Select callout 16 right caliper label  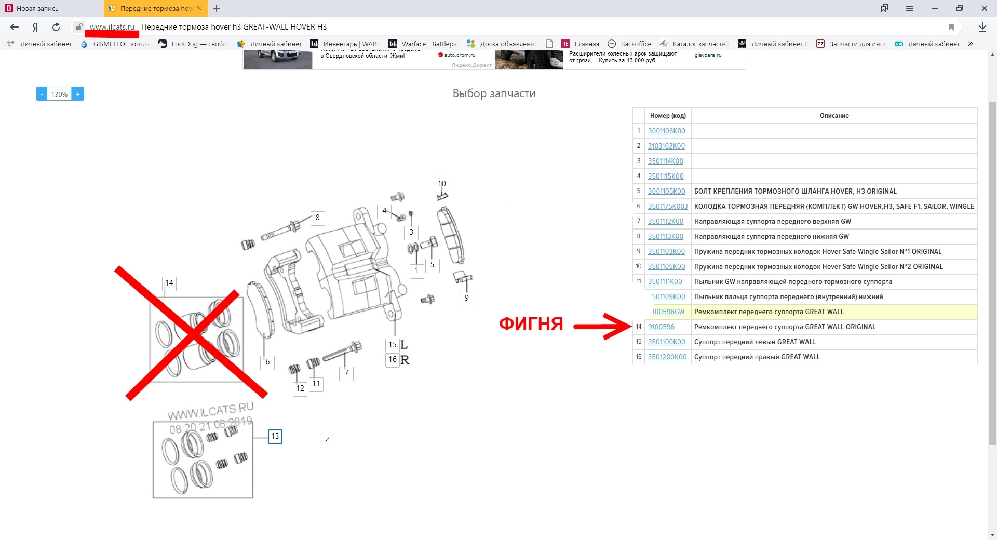[x=393, y=359]
